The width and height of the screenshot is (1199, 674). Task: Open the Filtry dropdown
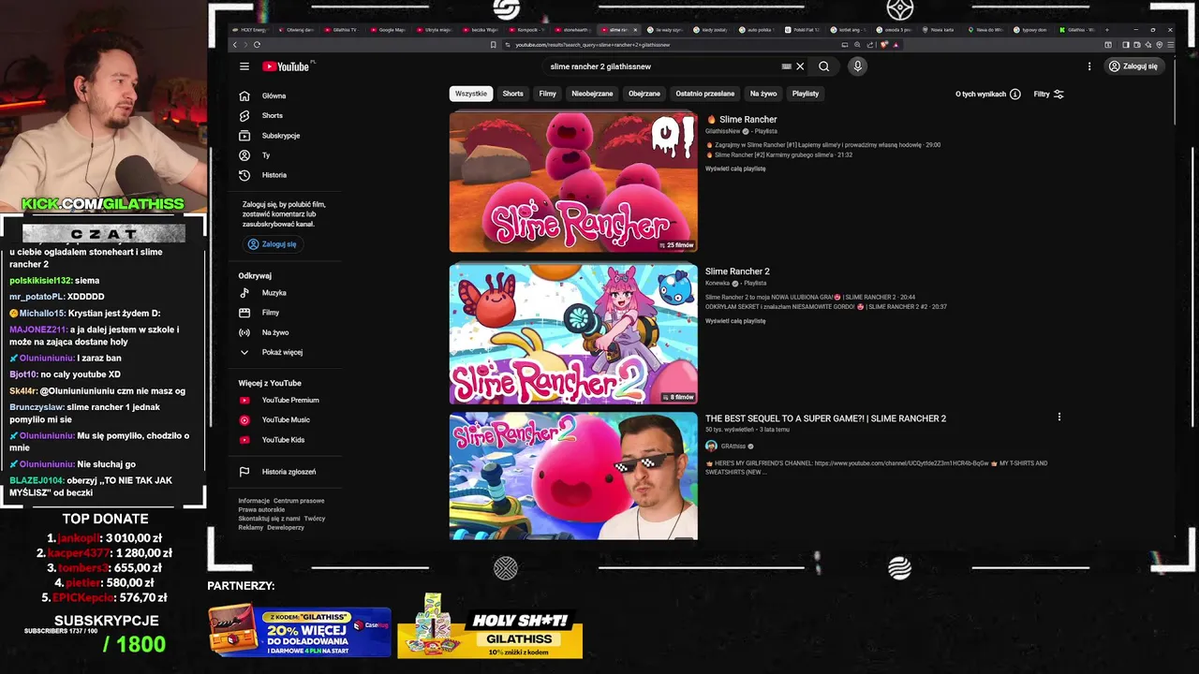click(x=1048, y=94)
